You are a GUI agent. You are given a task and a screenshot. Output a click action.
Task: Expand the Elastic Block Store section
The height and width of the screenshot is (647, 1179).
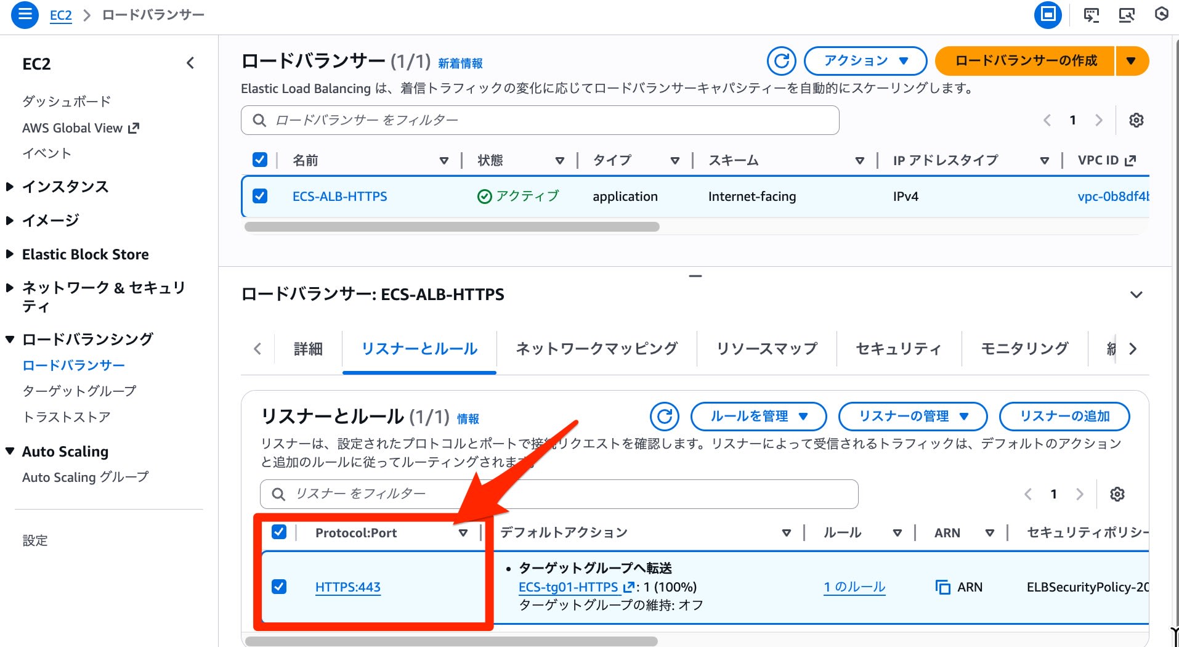tap(10, 254)
